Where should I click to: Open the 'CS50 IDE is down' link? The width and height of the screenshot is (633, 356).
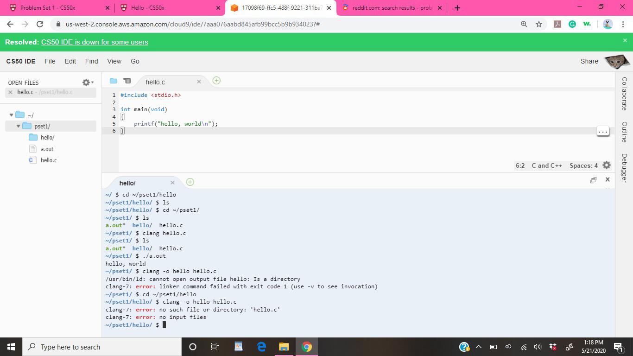[95, 42]
